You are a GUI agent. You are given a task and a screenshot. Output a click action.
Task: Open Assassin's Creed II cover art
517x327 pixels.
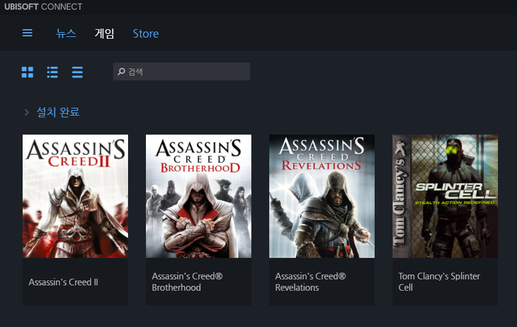[75, 196]
